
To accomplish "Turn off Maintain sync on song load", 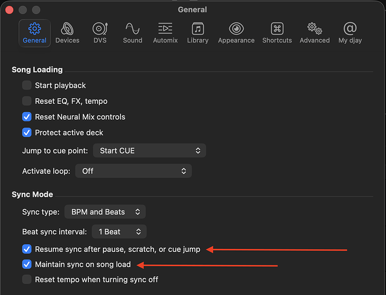I will 27,264.
